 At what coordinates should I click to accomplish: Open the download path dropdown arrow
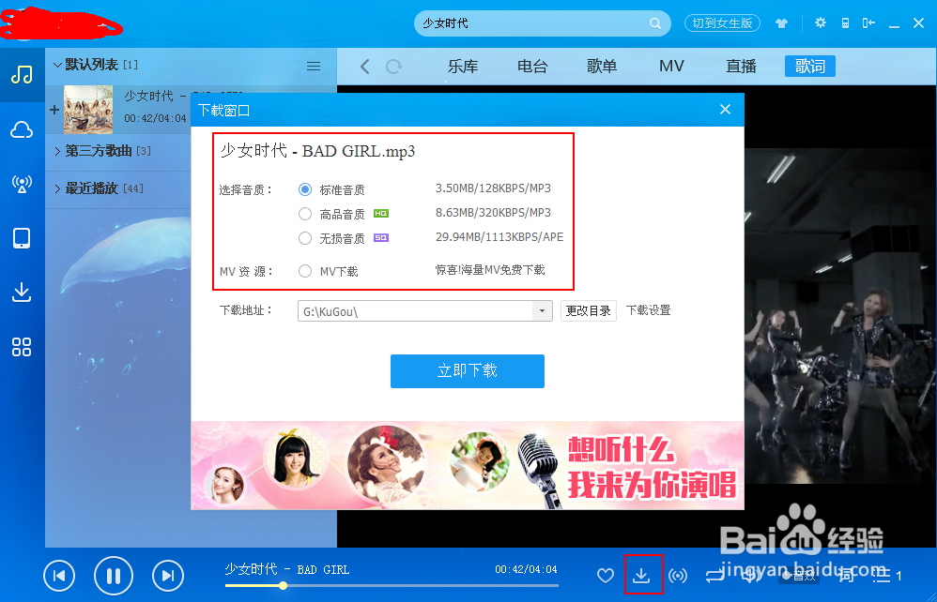pyautogui.click(x=542, y=310)
